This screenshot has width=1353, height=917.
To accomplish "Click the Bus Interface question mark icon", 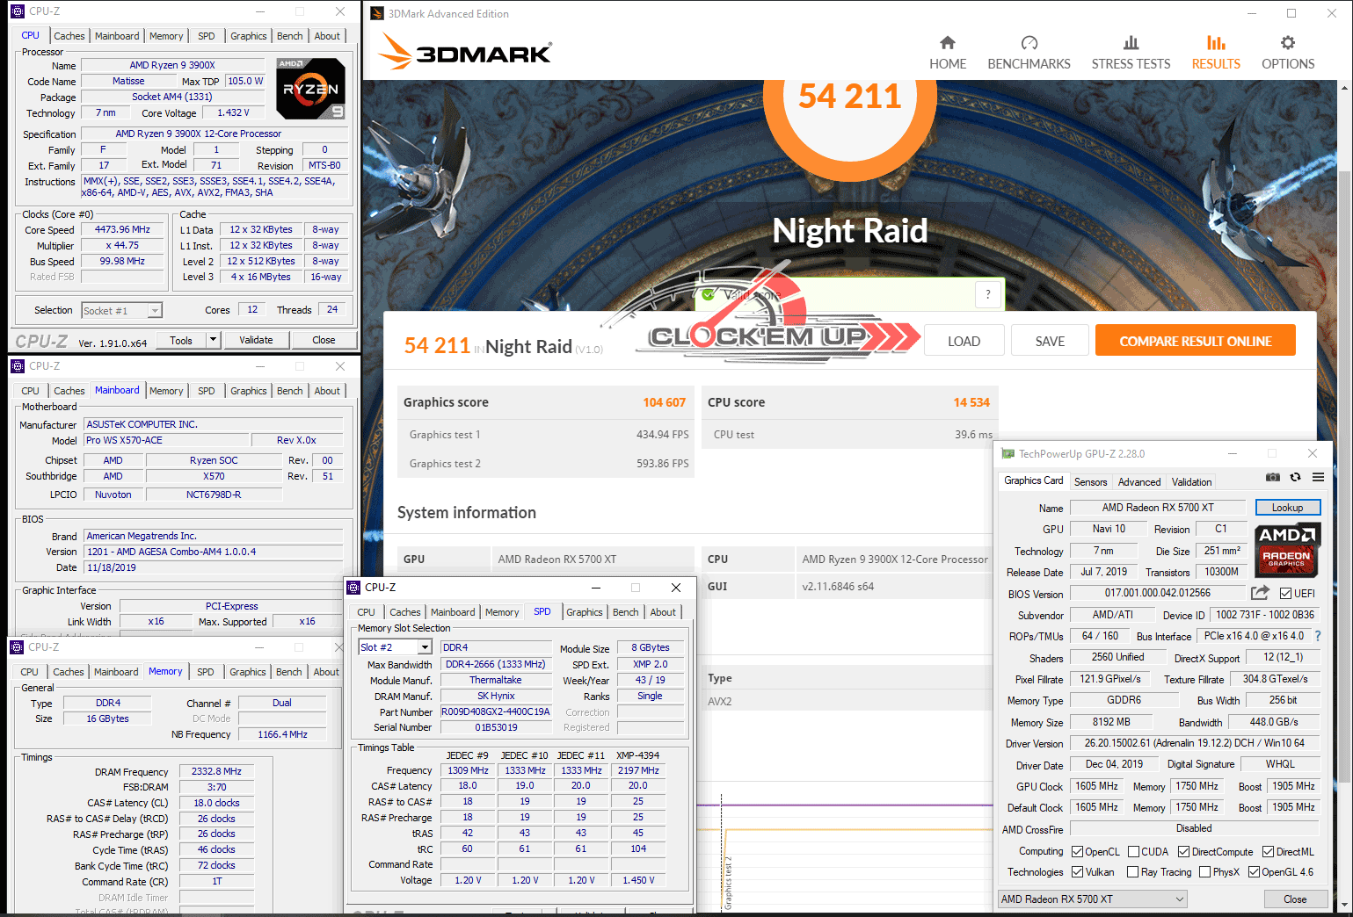I will coord(1317,636).
